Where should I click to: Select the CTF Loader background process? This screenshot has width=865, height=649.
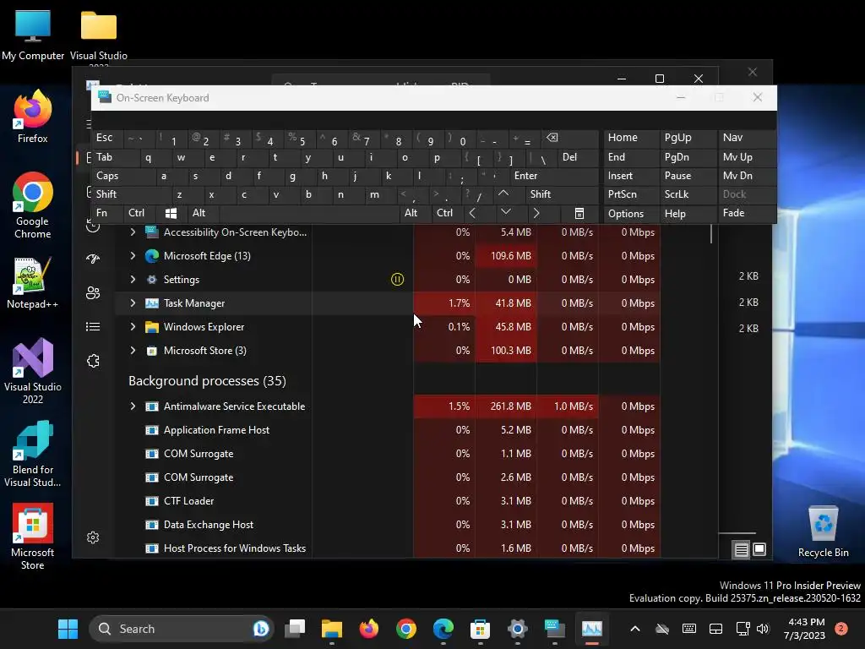[x=388, y=501]
